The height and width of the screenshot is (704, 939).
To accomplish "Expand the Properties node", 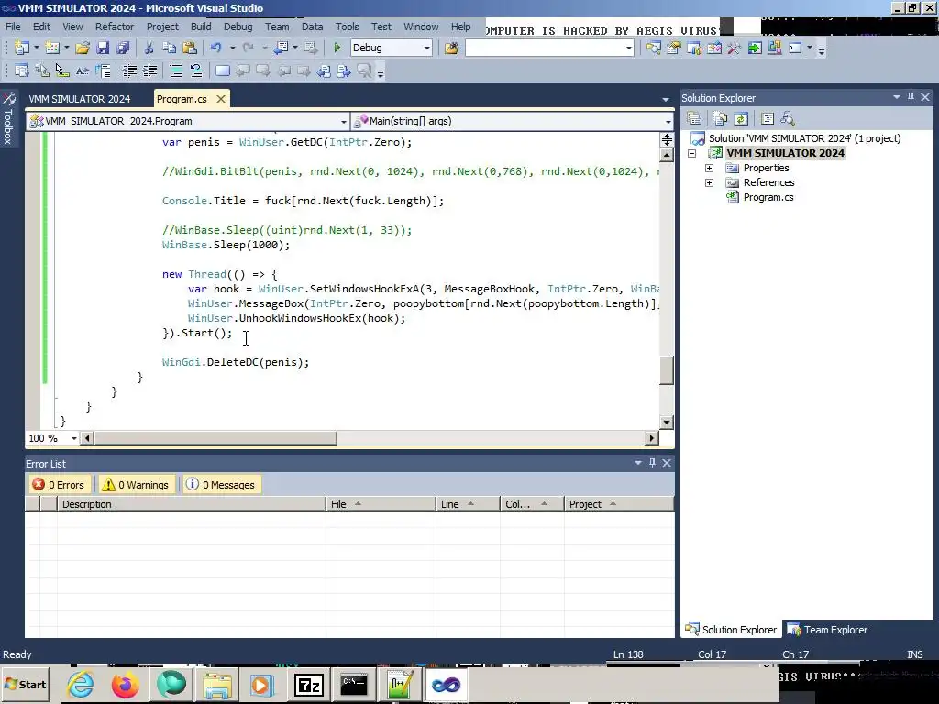I will click(x=709, y=169).
